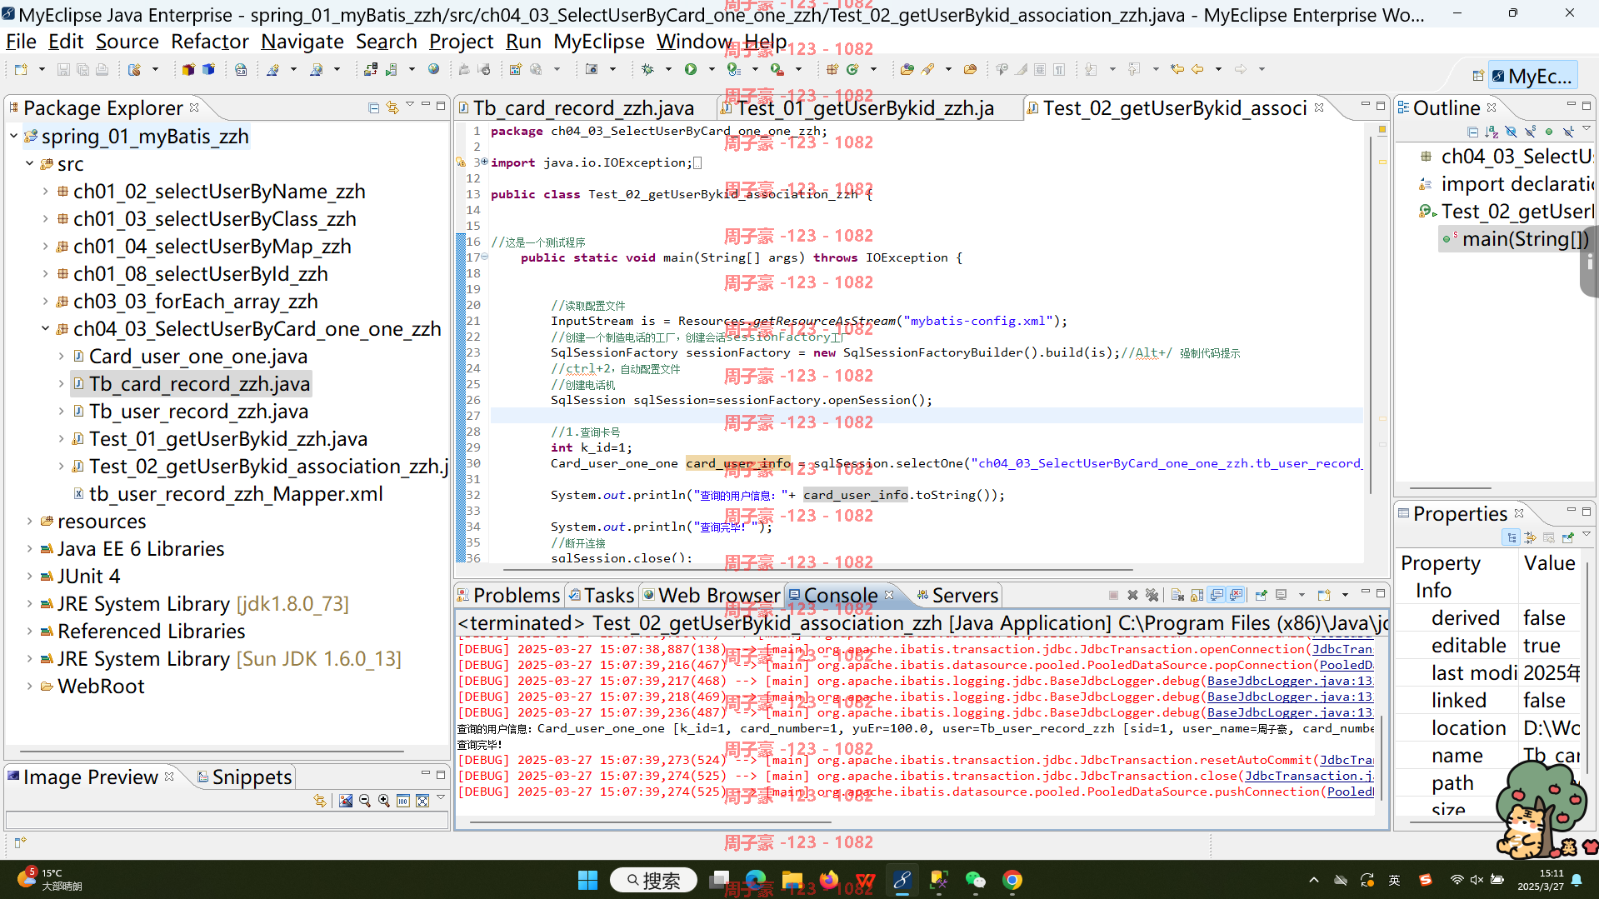Toggle Scroll Lock in Console

[x=1197, y=595]
